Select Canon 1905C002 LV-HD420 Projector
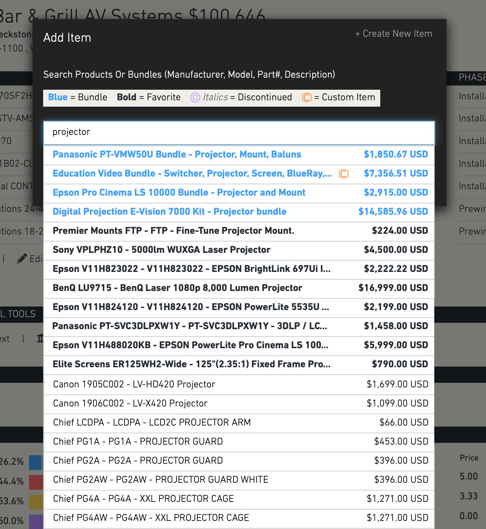This screenshot has height=529, width=486. (239, 385)
